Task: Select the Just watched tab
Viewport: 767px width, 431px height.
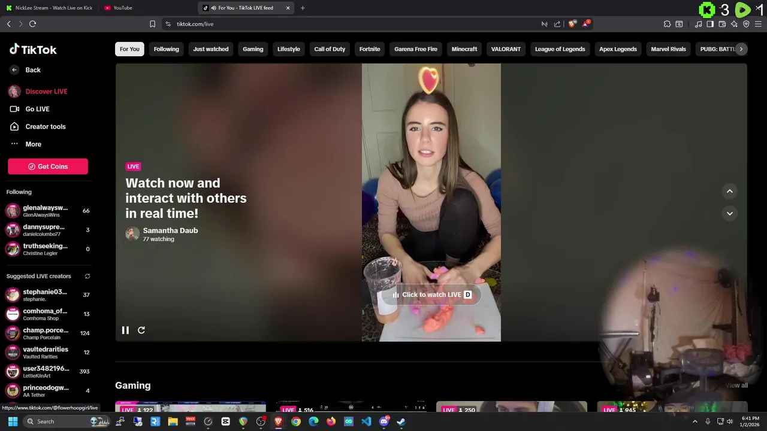Action: click(x=210, y=49)
